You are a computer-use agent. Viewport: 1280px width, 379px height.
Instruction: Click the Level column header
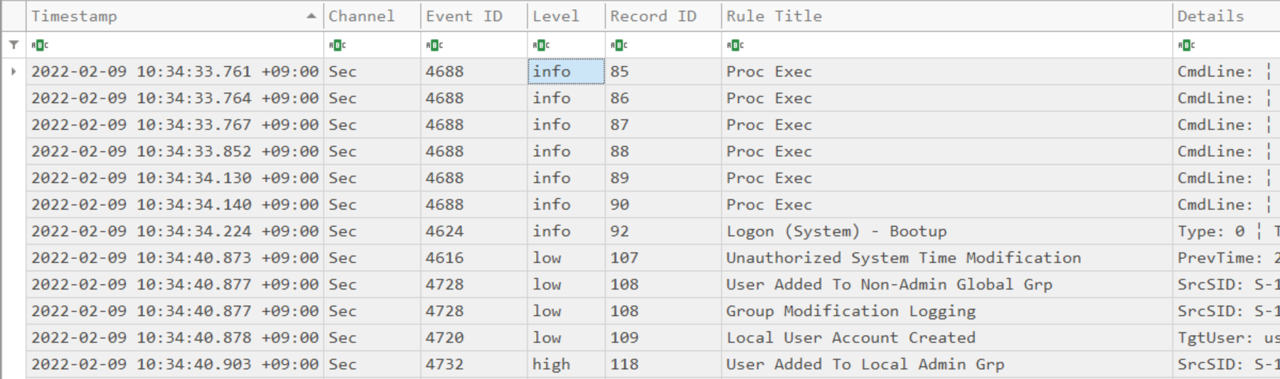coord(555,16)
